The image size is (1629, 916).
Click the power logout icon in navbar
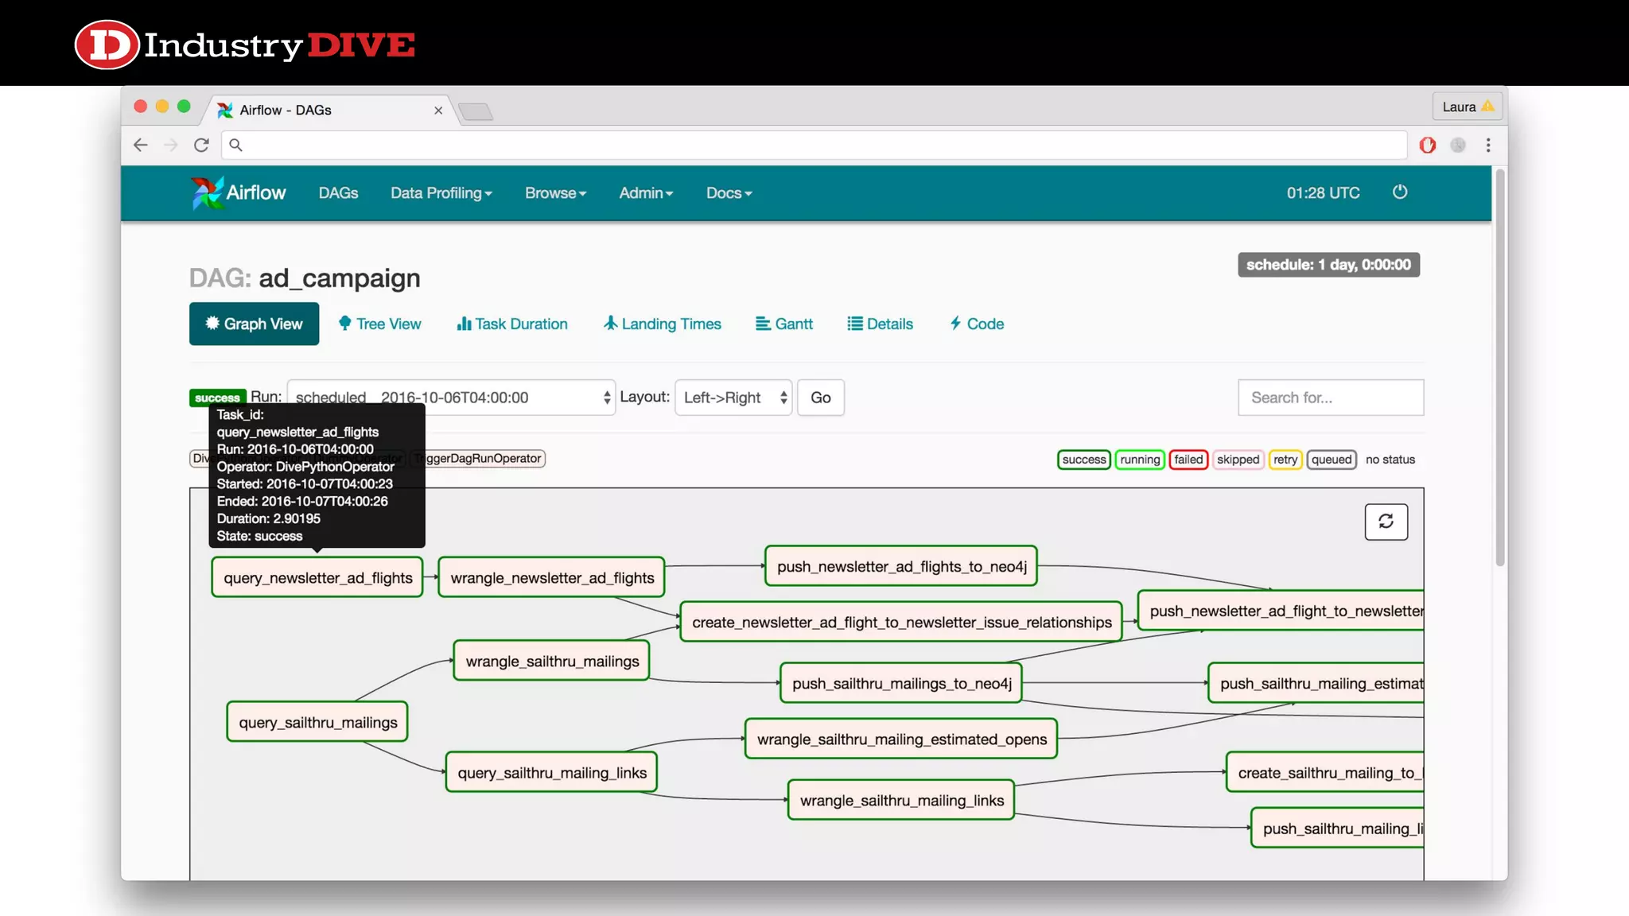click(1400, 192)
